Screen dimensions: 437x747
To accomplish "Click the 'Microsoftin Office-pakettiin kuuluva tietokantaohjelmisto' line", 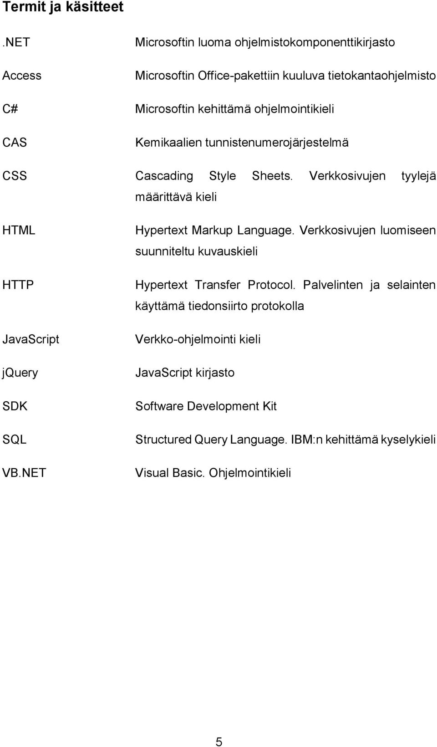I will pos(285,75).
